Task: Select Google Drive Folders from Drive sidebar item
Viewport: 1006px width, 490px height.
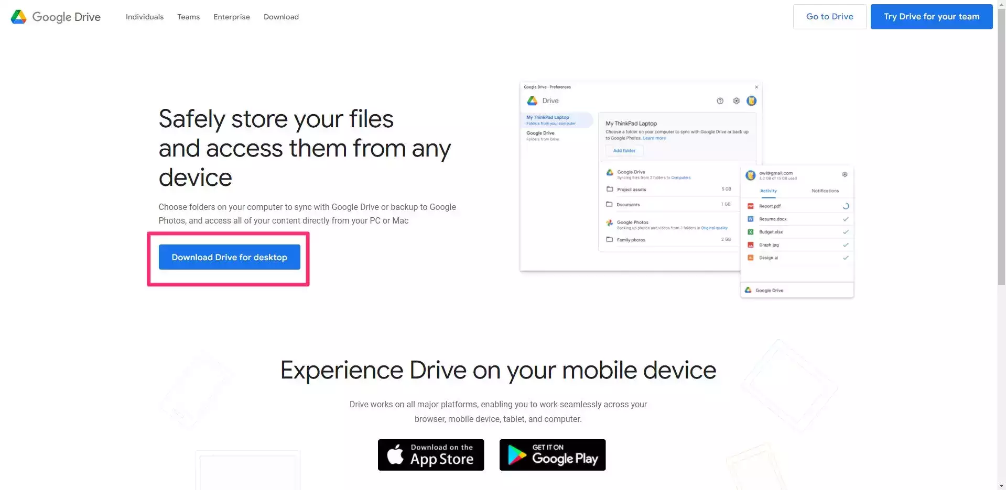Action: click(x=543, y=136)
